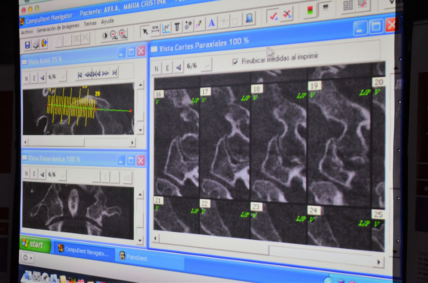Click center slice button in Vista Axial
Image resolution: width=428 pixels, height=283 pixels.
click(x=96, y=73)
